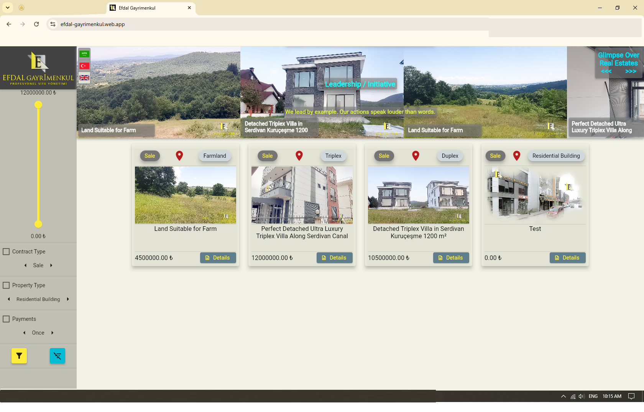This screenshot has width=644, height=412.
Task: Select Sale tag on Residential Building card
Action: [x=495, y=156]
